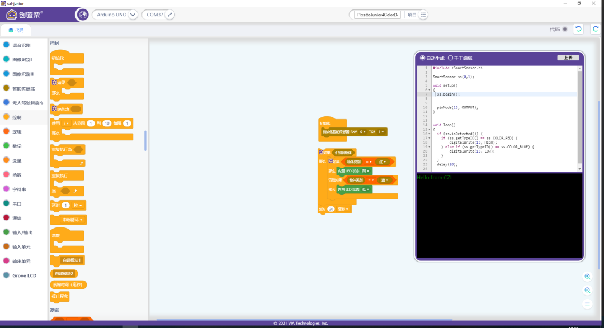Screen dimensions: 604x328
Task: Select the Grove LCD category
Action: [24, 275]
